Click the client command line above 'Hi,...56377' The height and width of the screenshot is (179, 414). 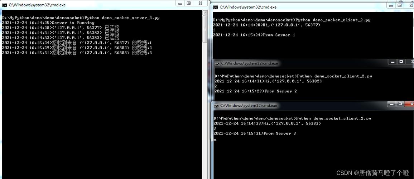coord(292,20)
